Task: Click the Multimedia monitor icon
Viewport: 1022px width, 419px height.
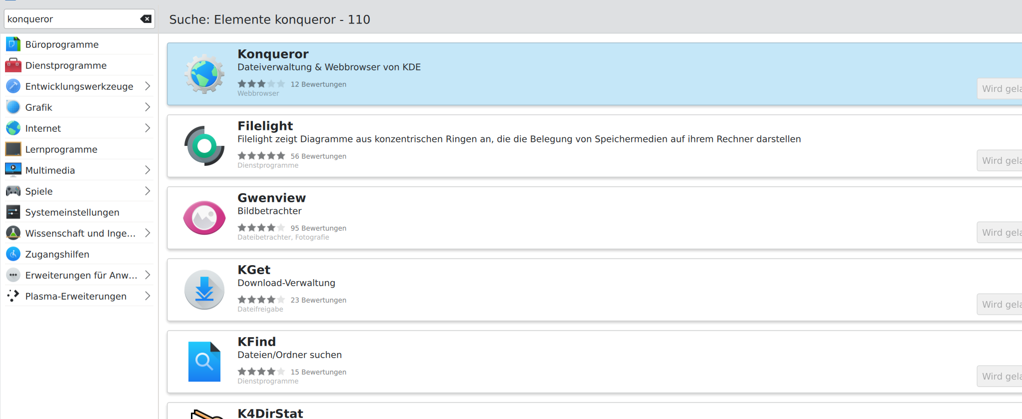Action: pyautogui.click(x=13, y=170)
